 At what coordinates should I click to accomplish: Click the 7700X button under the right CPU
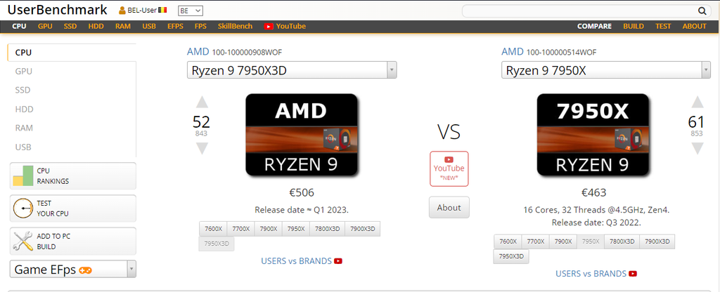tap(535, 241)
